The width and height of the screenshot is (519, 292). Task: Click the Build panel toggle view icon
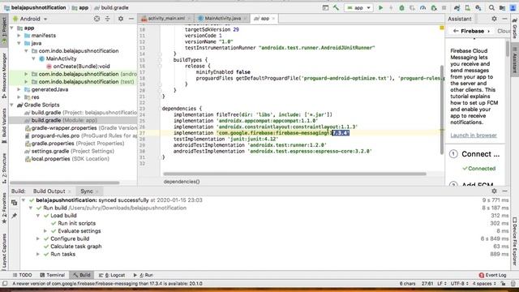pyautogui.click(x=15, y=203)
